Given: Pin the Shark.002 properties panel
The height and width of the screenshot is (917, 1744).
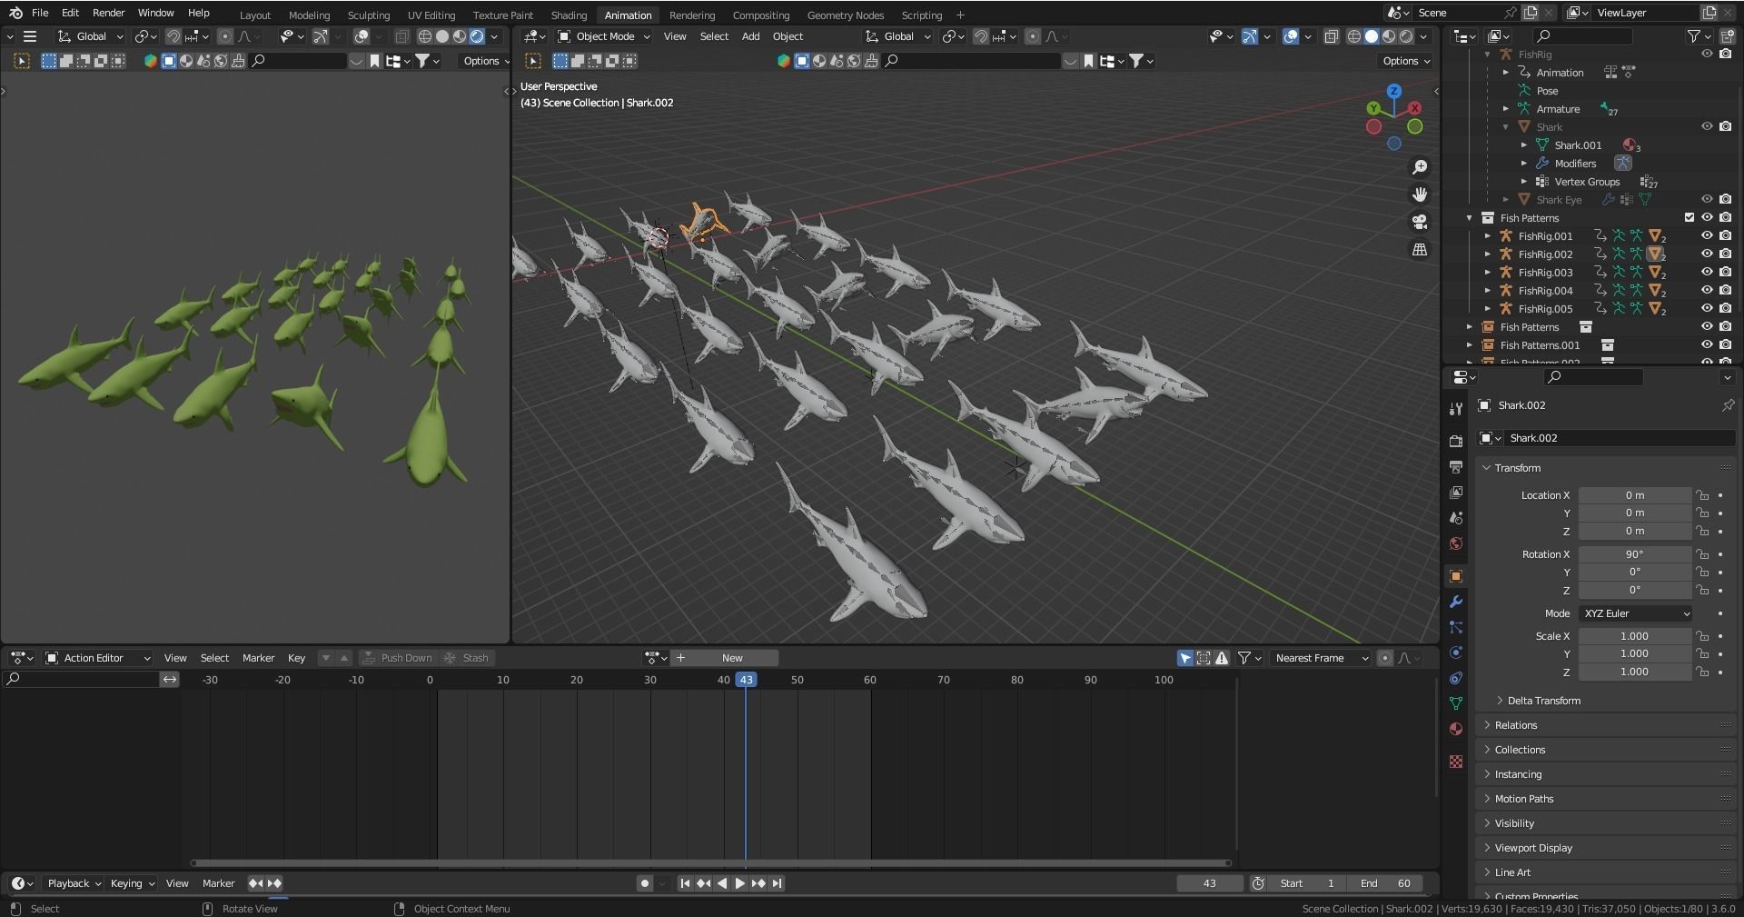Looking at the screenshot, I should click(x=1727, y=405).
